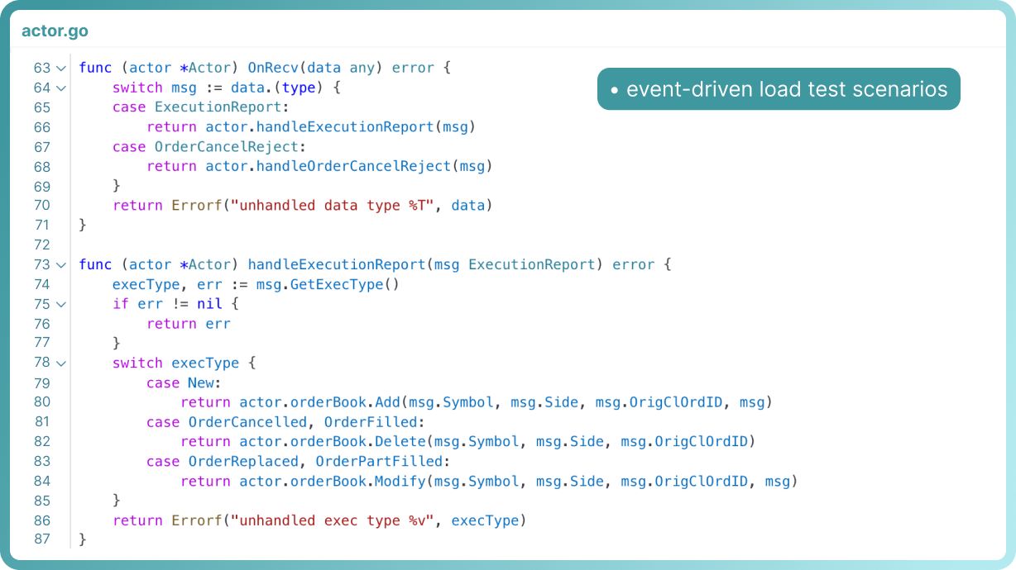The width and height of the screenshot is (1016, 570).
Task: Fold the handleExecutionReport function at line 73
Action: (x=61, y=265)
